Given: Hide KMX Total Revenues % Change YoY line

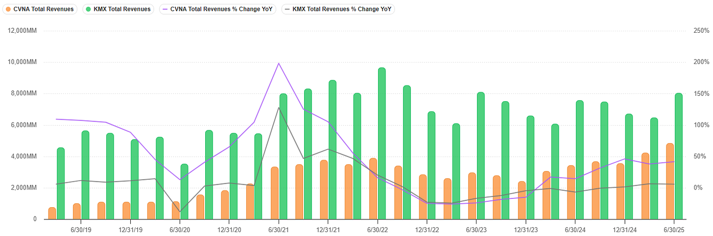Looking at the screenshot, I should tap(338, 9).
